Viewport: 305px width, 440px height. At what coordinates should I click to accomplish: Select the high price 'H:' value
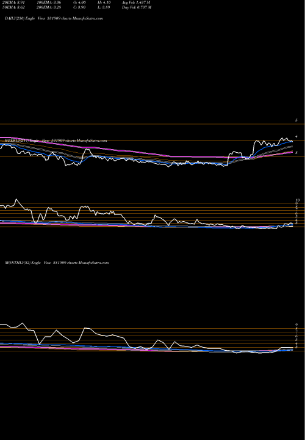[105, 2]
